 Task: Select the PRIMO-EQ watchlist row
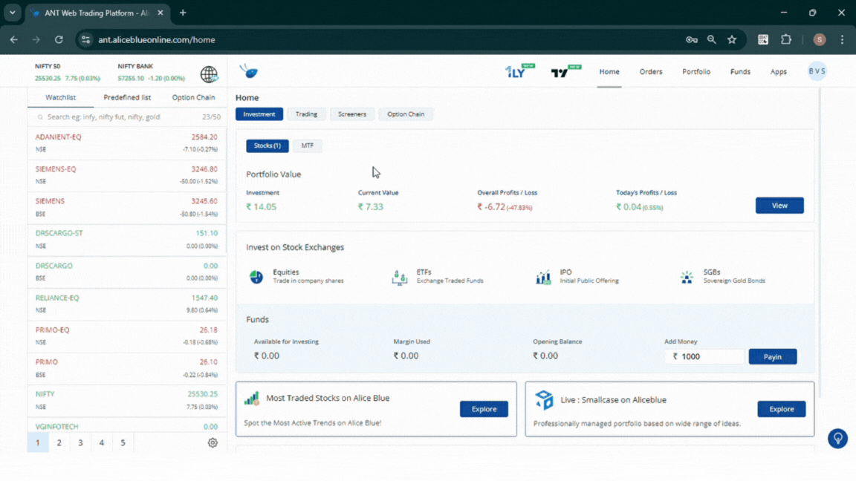click(x=126, y=336)
